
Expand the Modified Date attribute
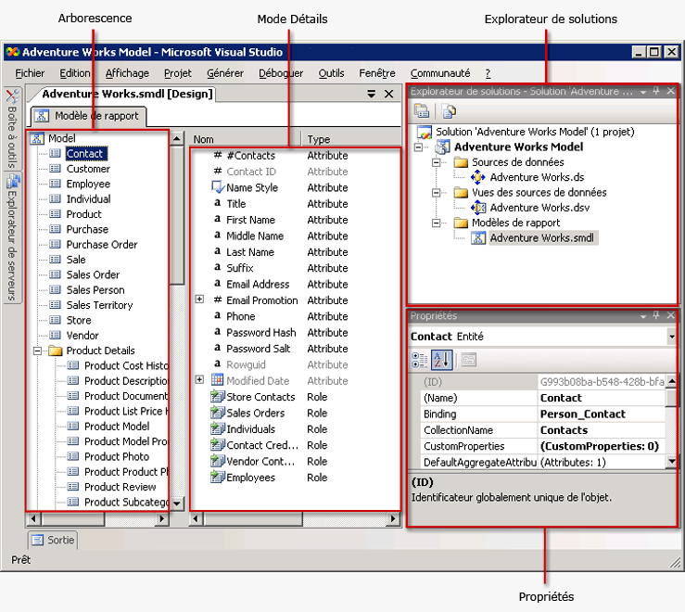199,379
